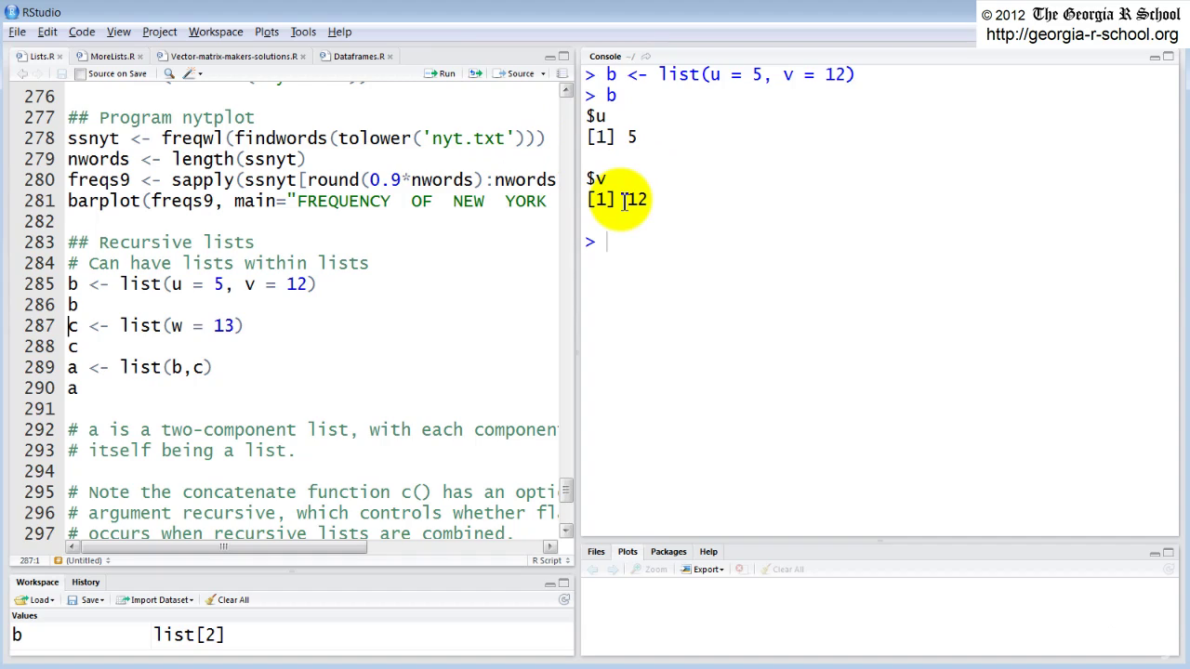
Task: Close the MoreLists.R tab
Action: click(140, 57)
